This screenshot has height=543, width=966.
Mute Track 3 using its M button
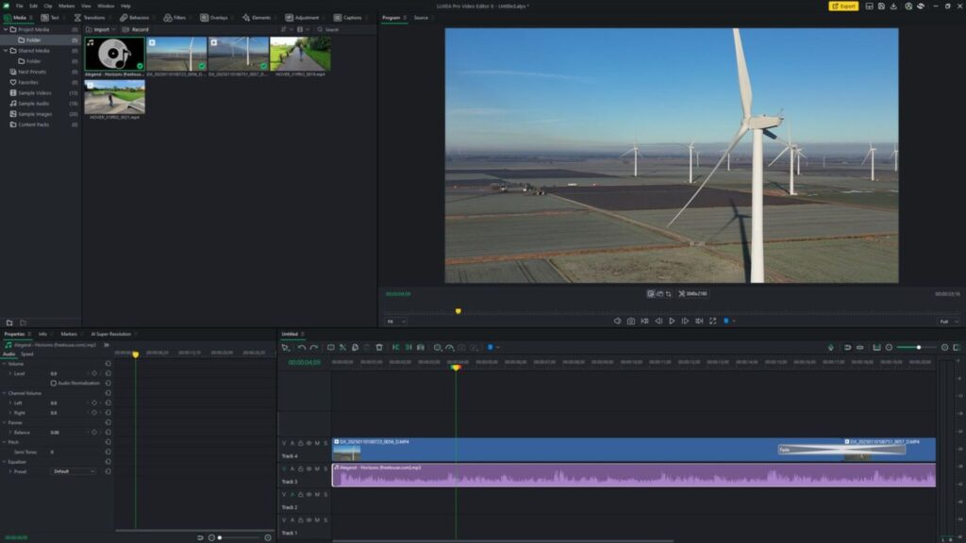[x=317, y=469]
